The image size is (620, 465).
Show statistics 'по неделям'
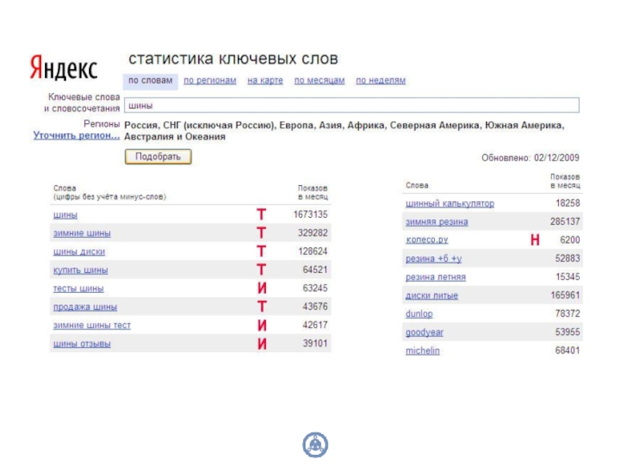(381, 81)
